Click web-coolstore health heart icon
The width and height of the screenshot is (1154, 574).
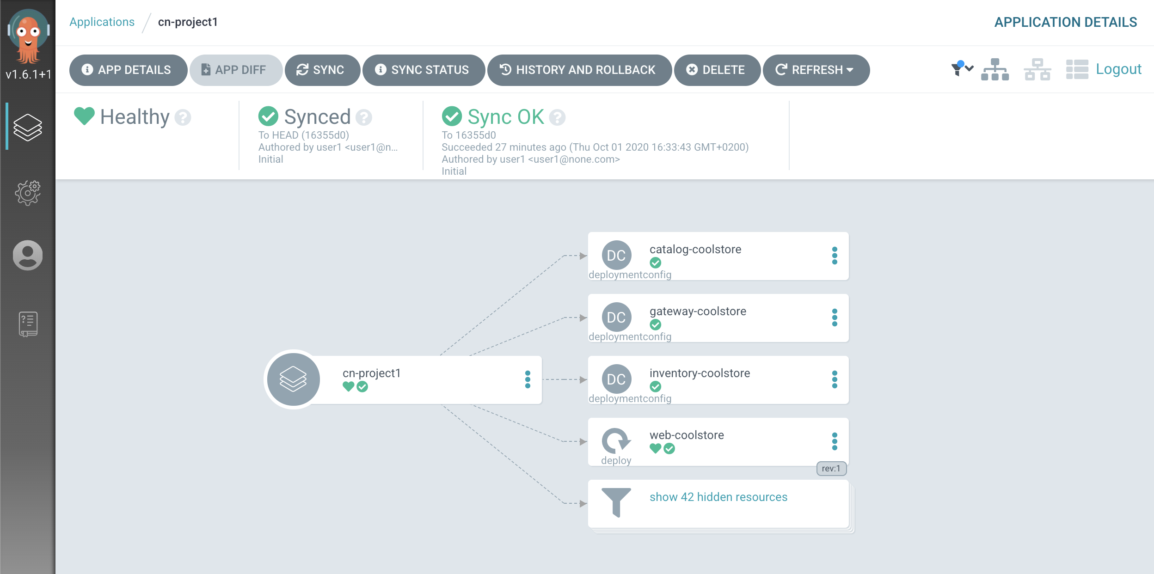coord(655,448)
